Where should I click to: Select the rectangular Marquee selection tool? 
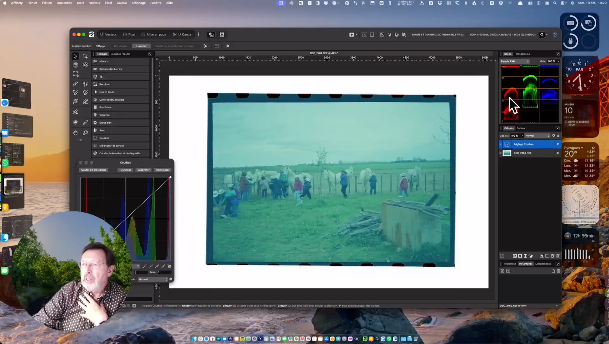tap(75, 74)
